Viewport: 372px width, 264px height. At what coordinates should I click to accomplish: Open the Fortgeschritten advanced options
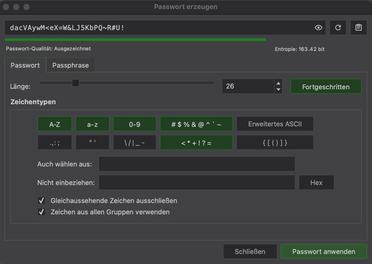click(x=326, y=86)
